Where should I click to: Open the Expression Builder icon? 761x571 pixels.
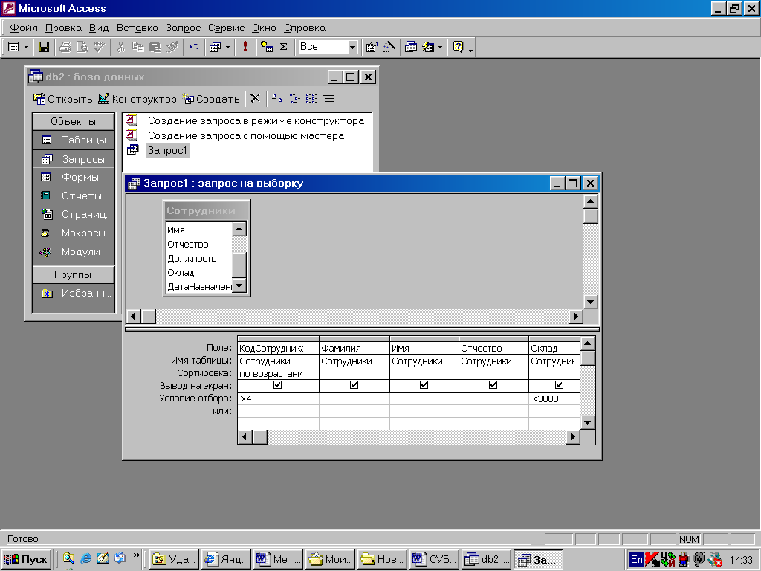389,47
